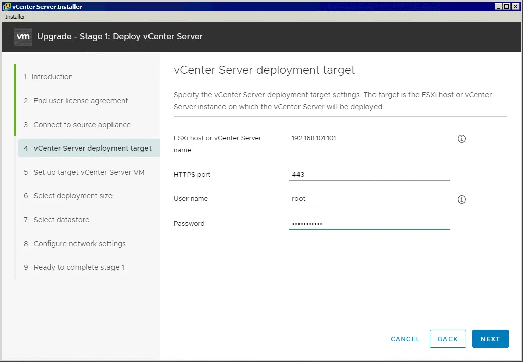Click the User name field containing root
The width and height of the screenshot is (523, 362).
coord(369,198)
